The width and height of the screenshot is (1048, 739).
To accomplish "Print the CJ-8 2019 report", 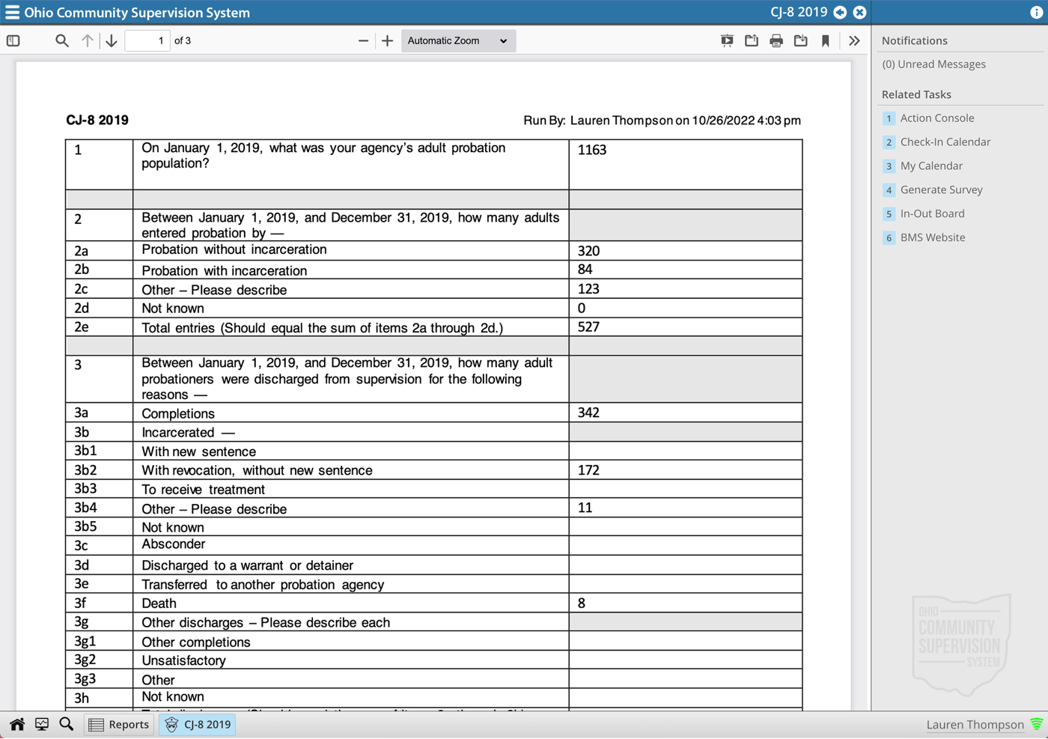I will click(776, 40).
